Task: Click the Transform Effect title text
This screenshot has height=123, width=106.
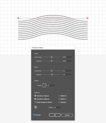Action: [38, 48]
